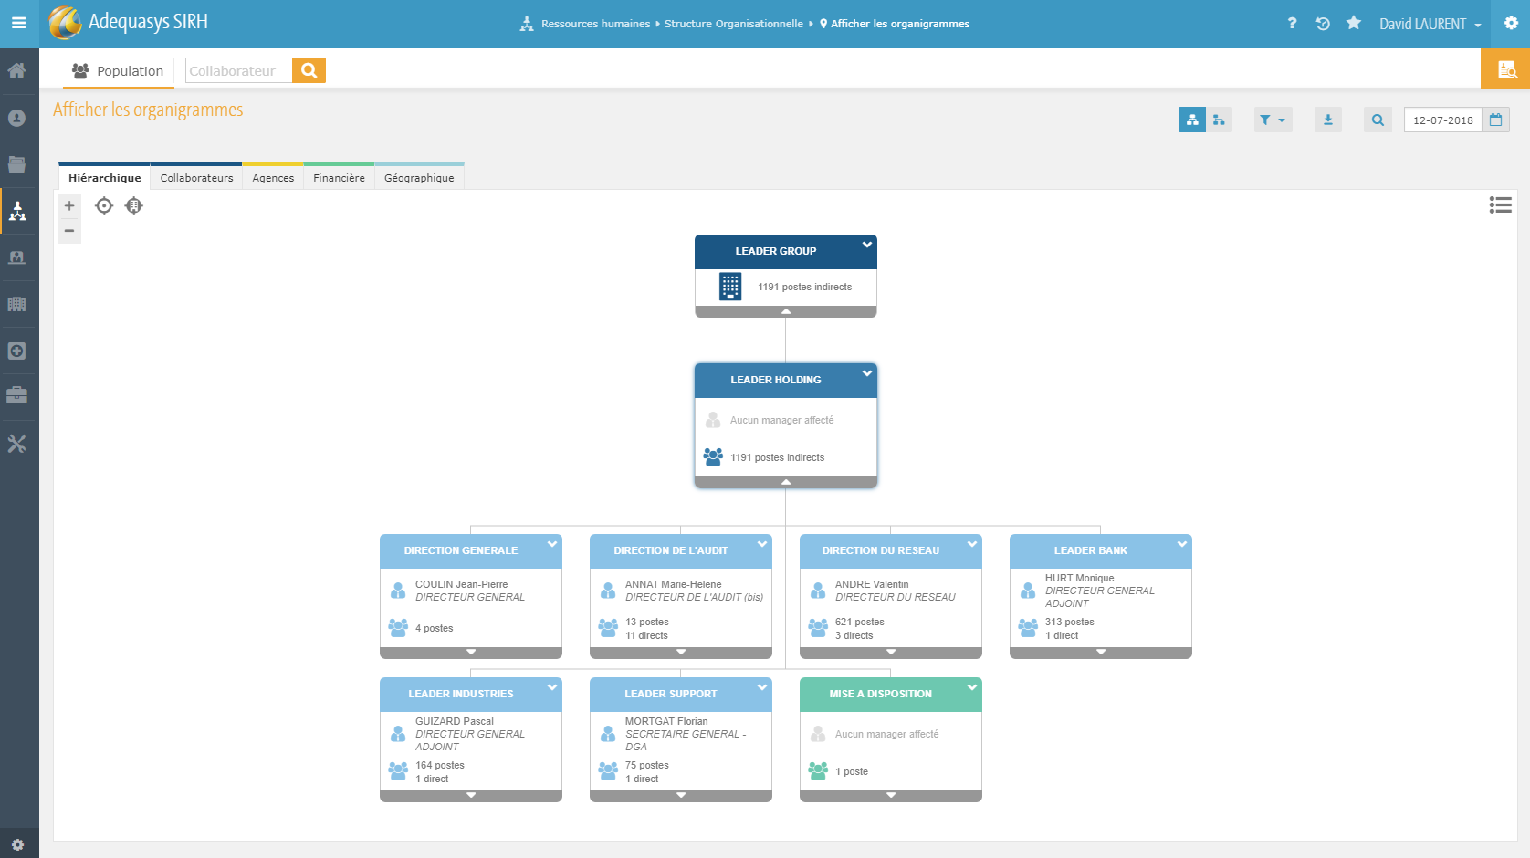Image resolution: width=1530 pixels, height=858 pixels.
Task: Go to Structure Organisationnelle breadcrumb
Action: click(734, 24)
